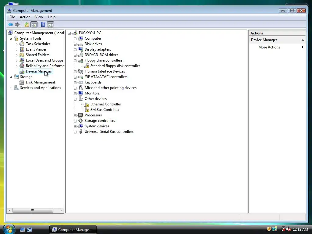Click the Ethernet Controller warning icon
This screenshot has width=312, height=234.
(87, 104)
